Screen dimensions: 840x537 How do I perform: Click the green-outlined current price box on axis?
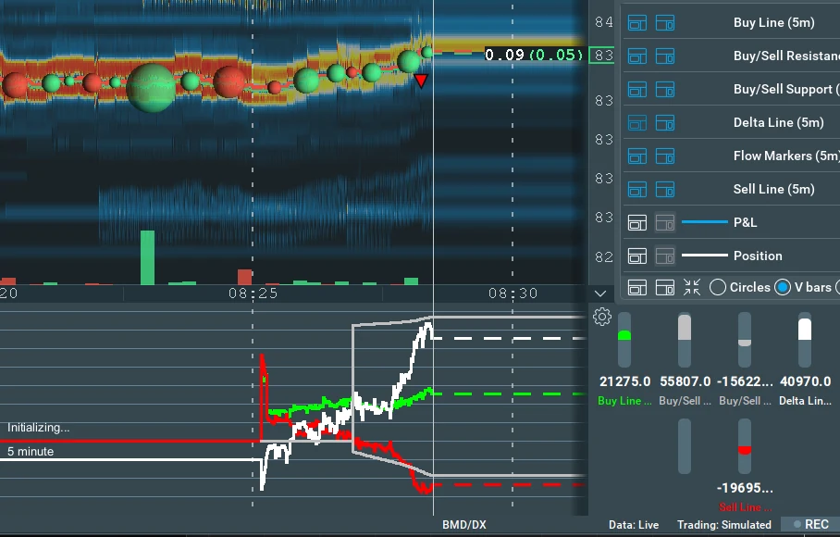coord(601,56)
